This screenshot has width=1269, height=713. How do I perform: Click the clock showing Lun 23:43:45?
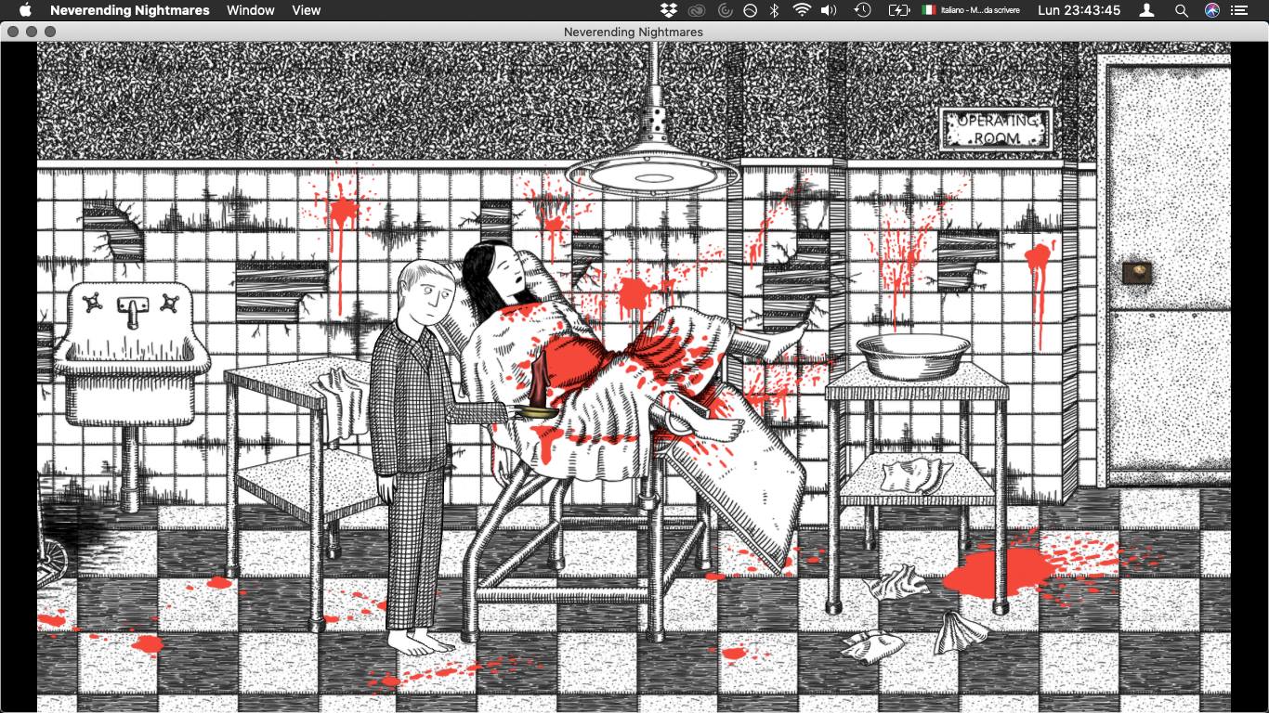[1079, 10]
